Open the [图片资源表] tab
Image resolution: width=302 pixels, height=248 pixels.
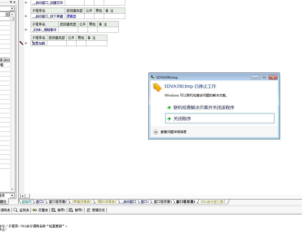click(107, 202)
